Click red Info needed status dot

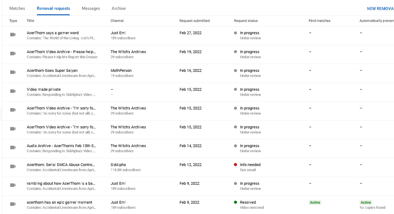[x=236, y=165]
